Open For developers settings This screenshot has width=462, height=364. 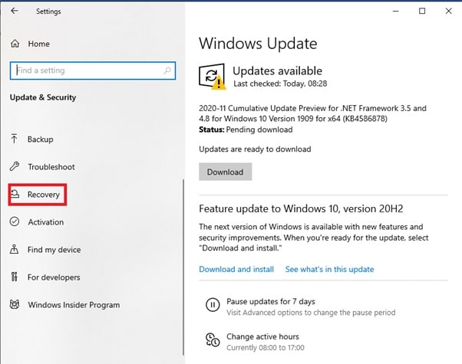coord(54,277)
